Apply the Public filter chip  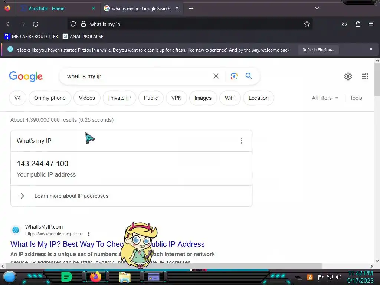151,98
